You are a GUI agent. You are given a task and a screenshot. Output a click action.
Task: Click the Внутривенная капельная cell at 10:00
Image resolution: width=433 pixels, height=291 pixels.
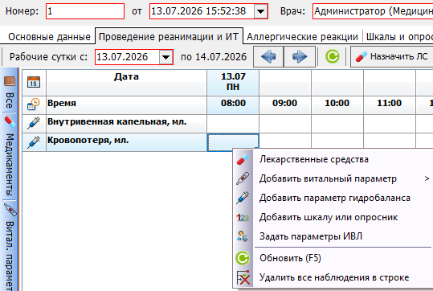click(337, 124)
